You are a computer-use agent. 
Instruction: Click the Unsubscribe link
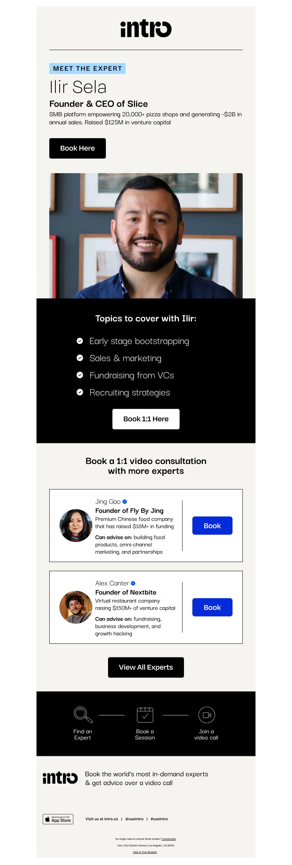[169, 839]
